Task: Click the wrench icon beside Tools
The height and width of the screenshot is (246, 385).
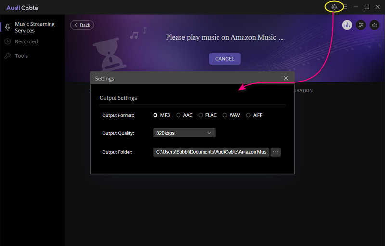Action: (x=8, y=56)
